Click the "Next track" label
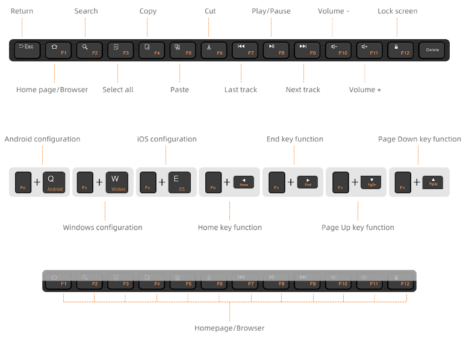Screen dimensions: 469x345 [303, 90]
